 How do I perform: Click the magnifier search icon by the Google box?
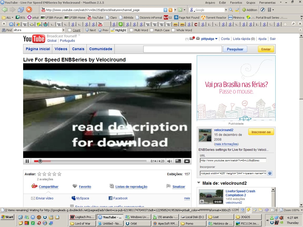[231, 10]
